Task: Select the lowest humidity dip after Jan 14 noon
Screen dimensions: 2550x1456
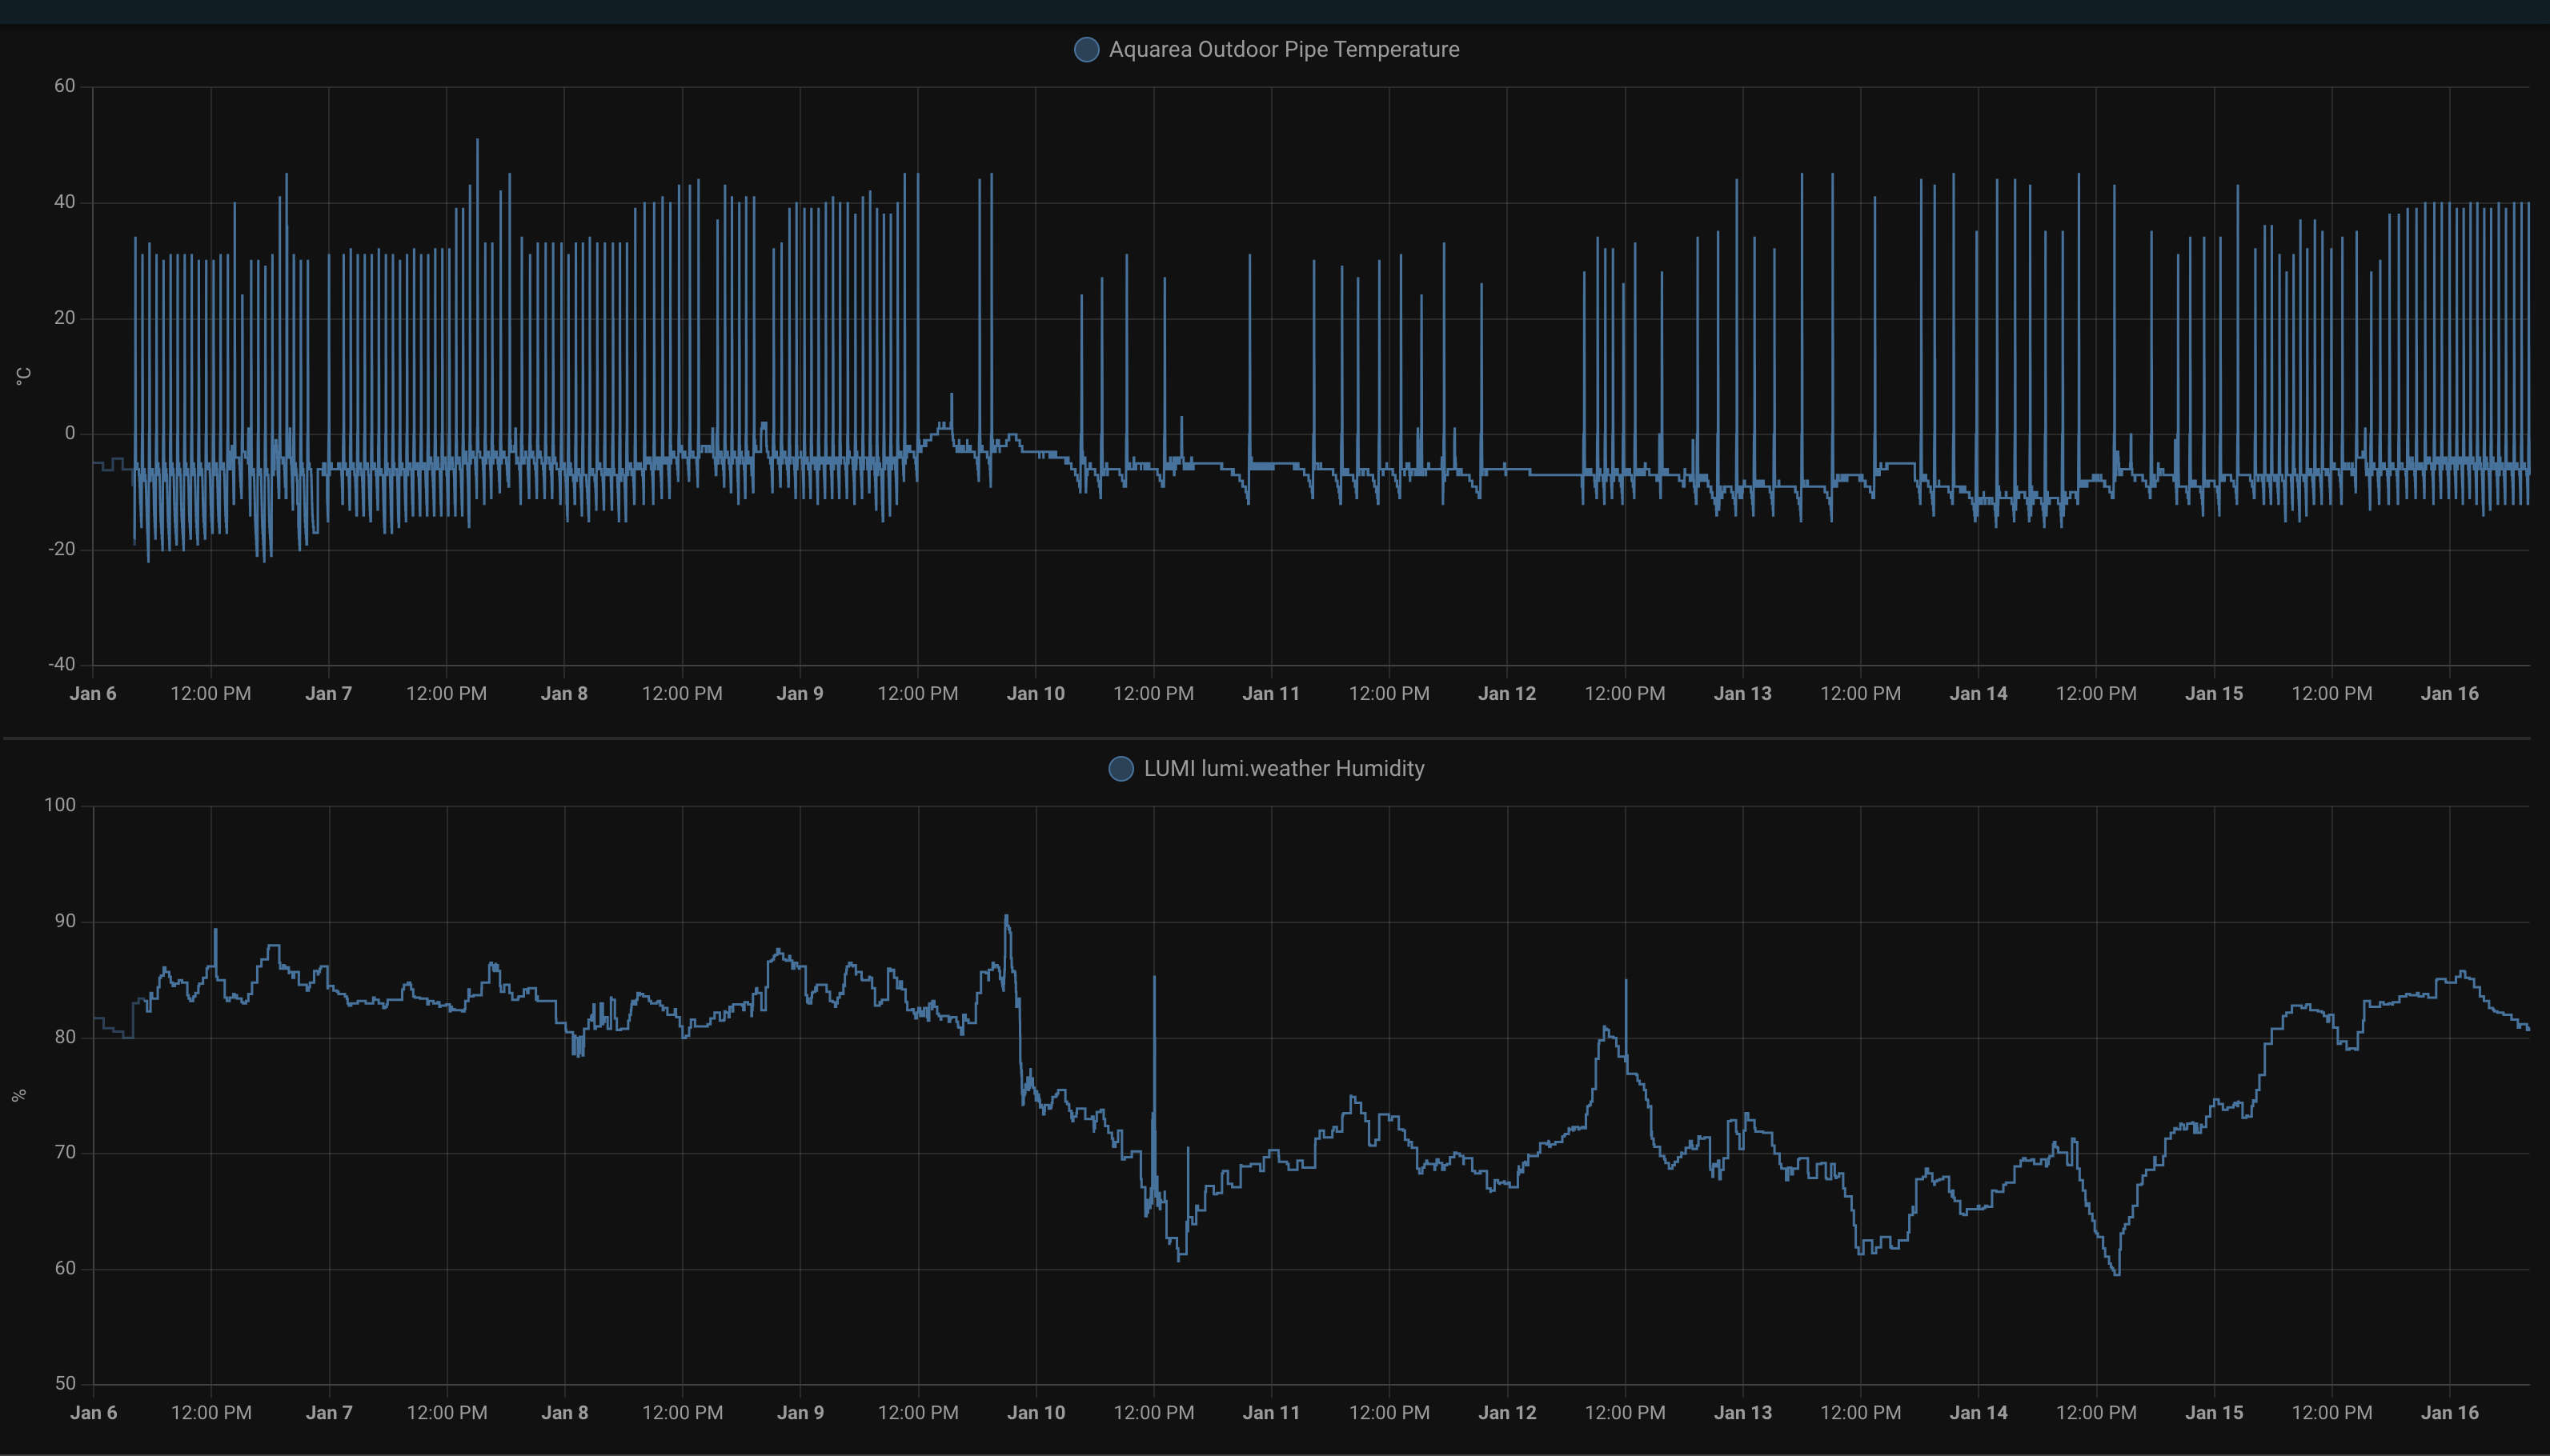Action: [2117, 1273]
